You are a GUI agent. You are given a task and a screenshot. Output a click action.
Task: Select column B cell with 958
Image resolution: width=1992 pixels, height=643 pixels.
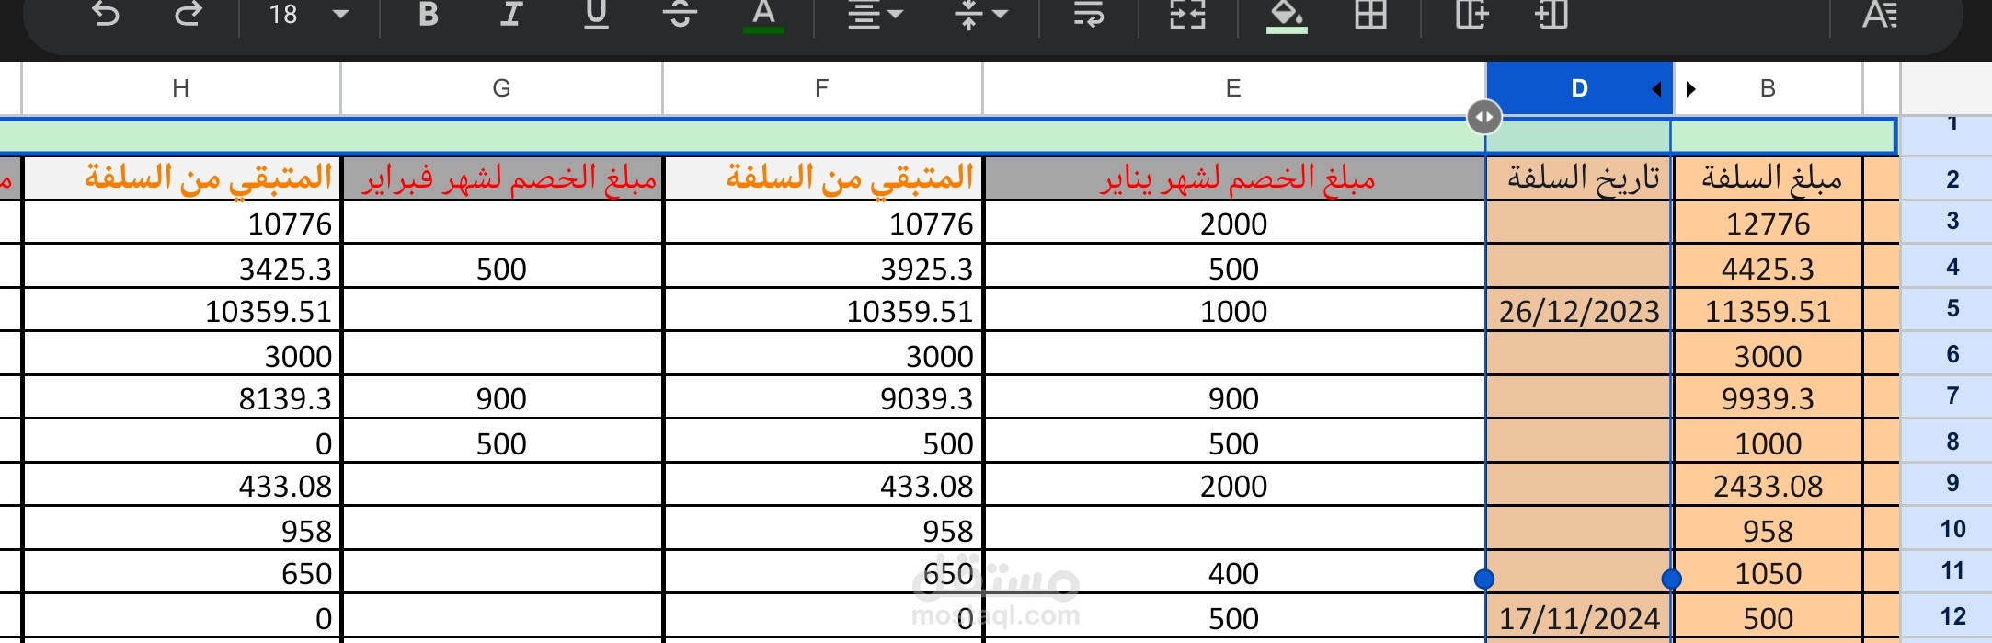tap(1768, 530)
